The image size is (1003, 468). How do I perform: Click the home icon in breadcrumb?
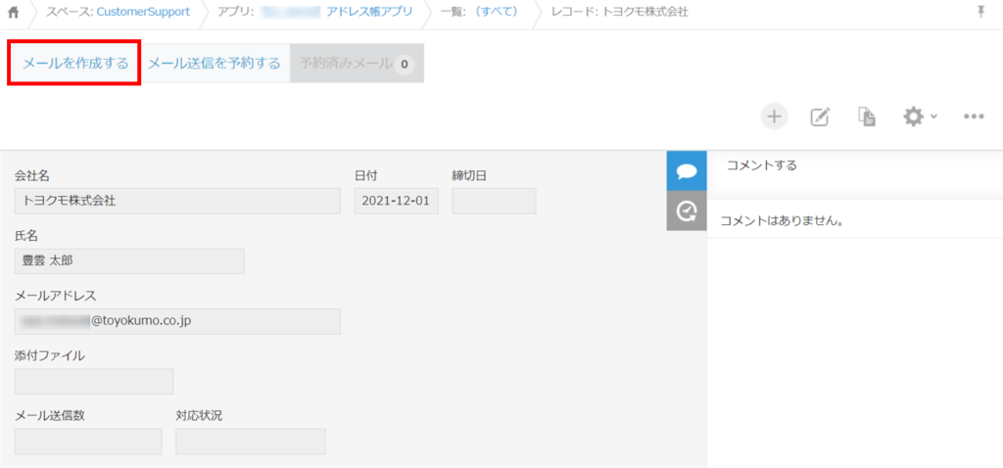click(x=14, y=13)
